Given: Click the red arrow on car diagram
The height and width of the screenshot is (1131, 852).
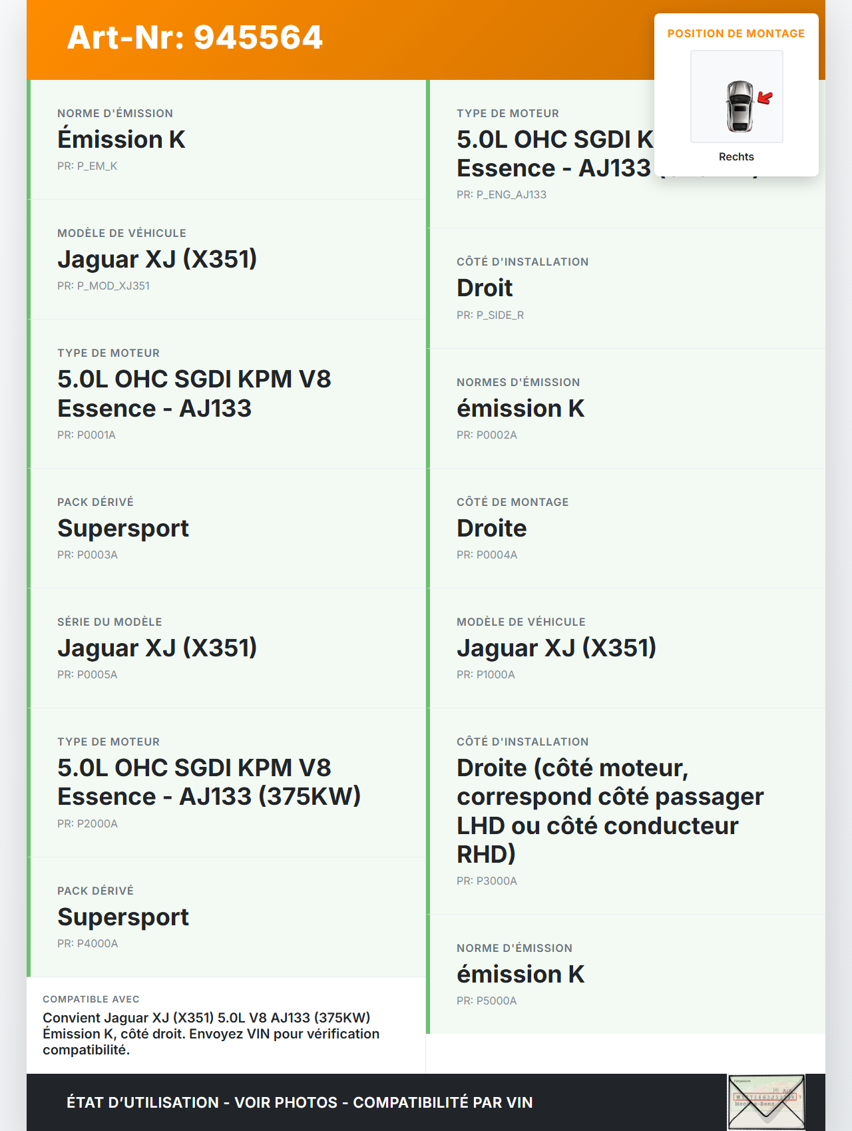Looking at the screenshot, I should pyautogui.click(x=765, y=99).
